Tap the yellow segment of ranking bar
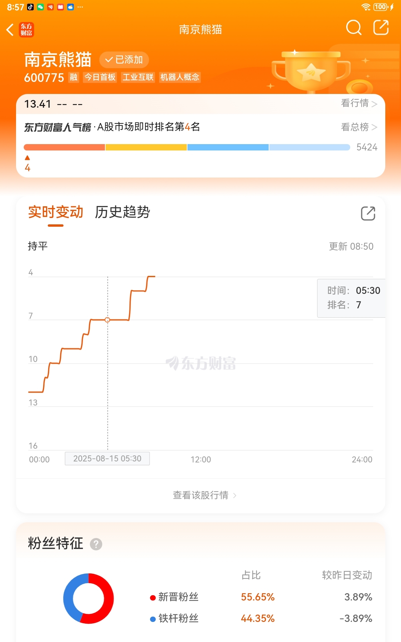The width and height of the screenshot is (401, 642). (x=146, y=147)
